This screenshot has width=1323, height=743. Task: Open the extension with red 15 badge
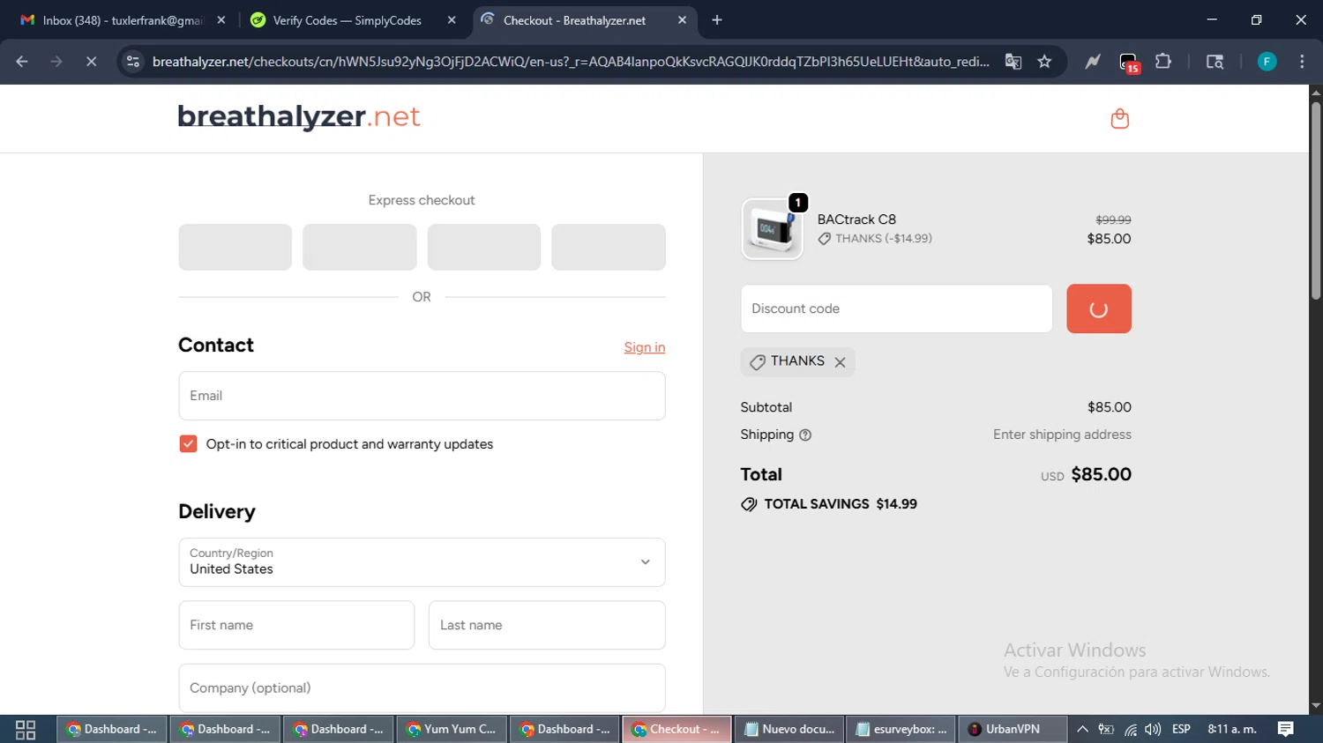coord(1129,63)
